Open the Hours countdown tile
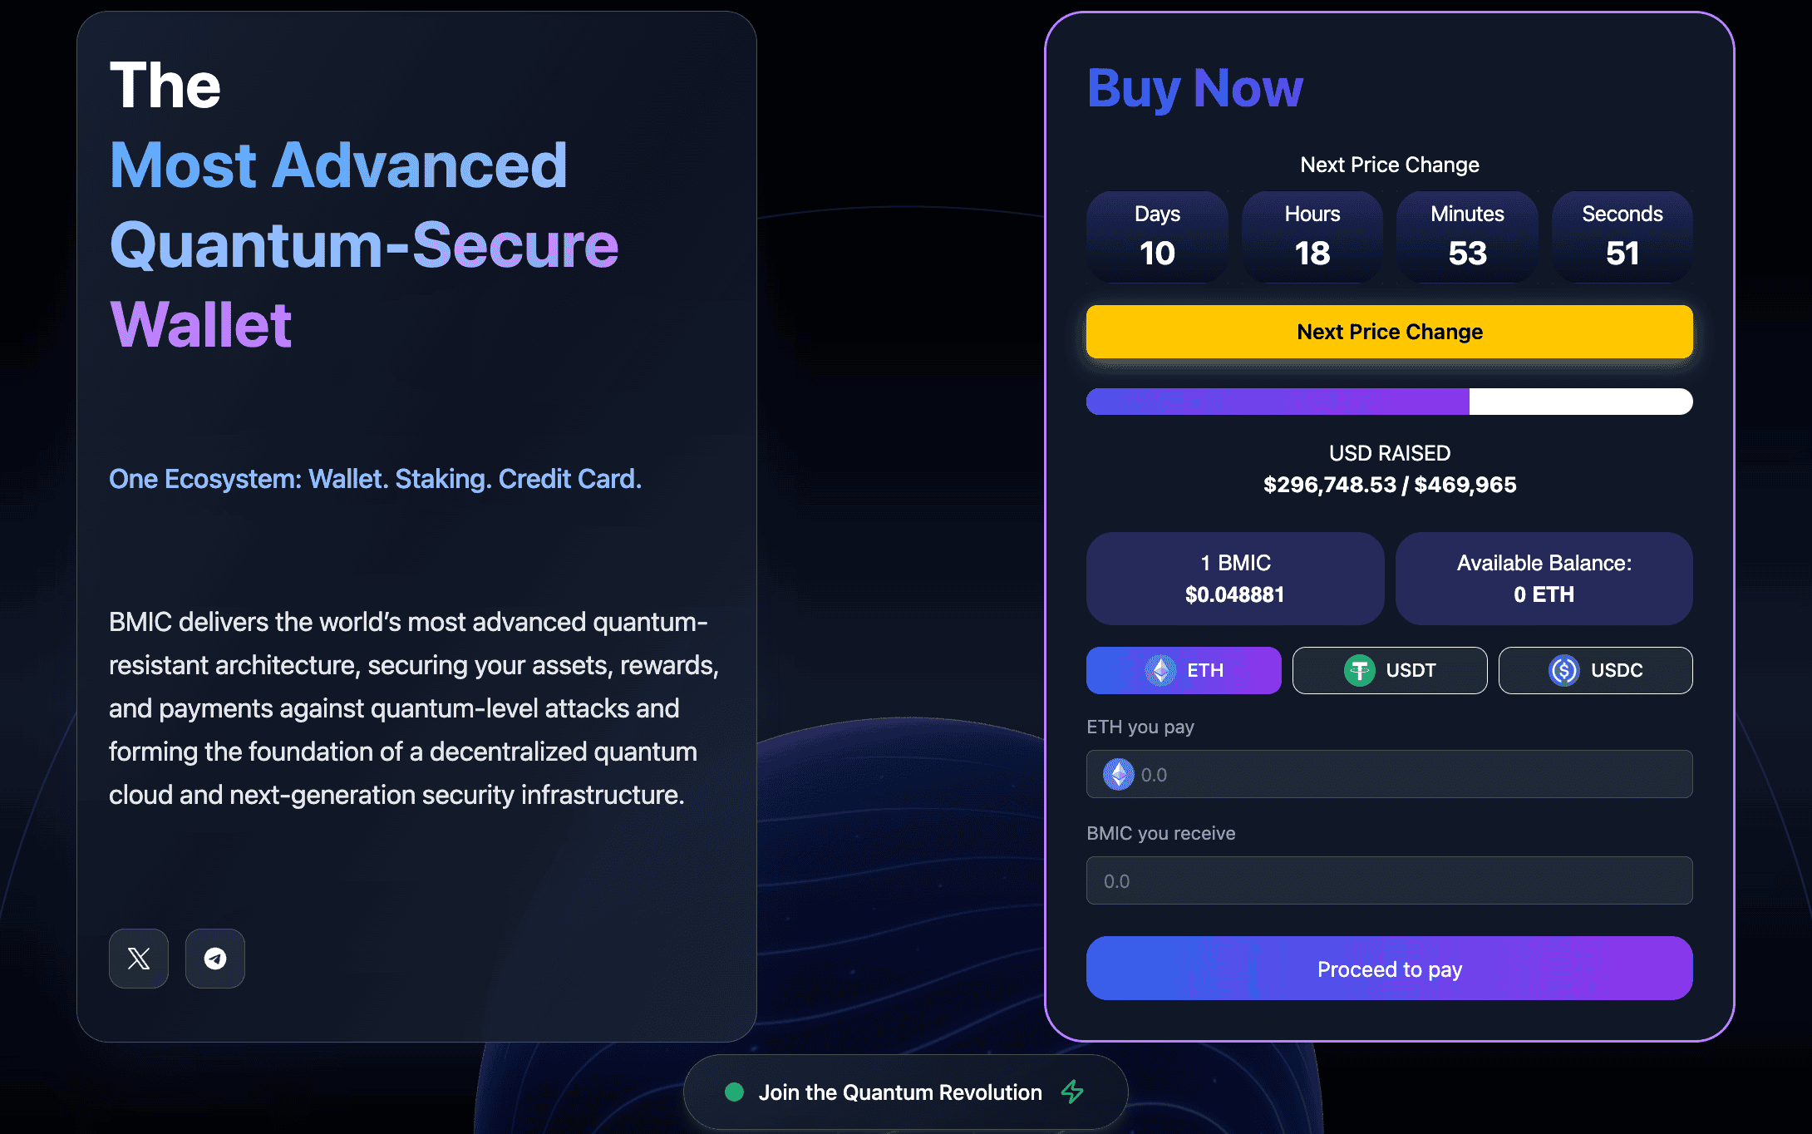Screen dimensions: 1812x1134 tap(1312, 237)
